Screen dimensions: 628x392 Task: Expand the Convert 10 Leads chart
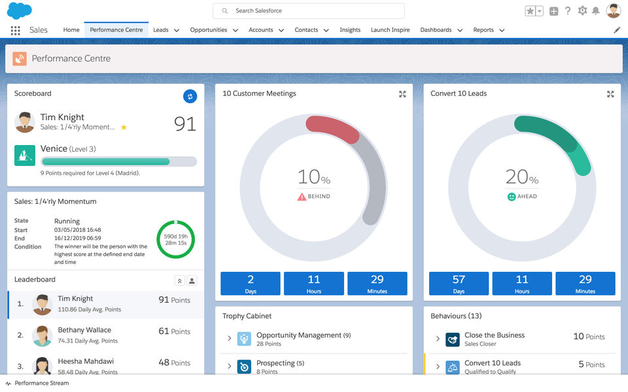610,94
